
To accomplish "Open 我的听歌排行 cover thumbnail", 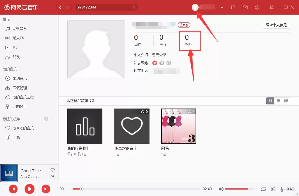I will 85,126.
